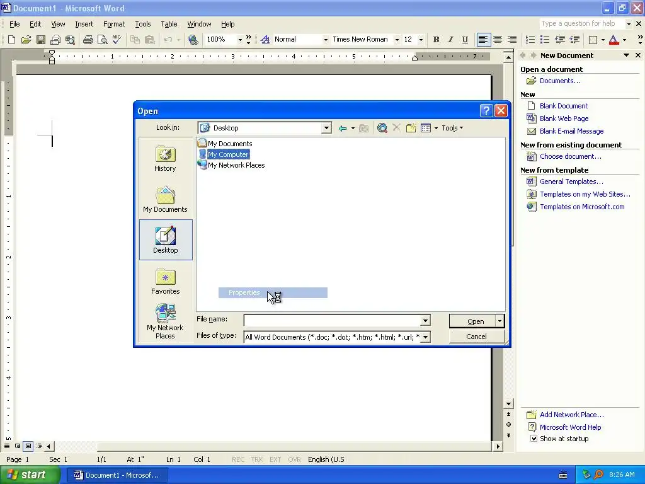Click General Templates link
The width and height of the screenshot is (645, 484).
(x=571, y=181)
